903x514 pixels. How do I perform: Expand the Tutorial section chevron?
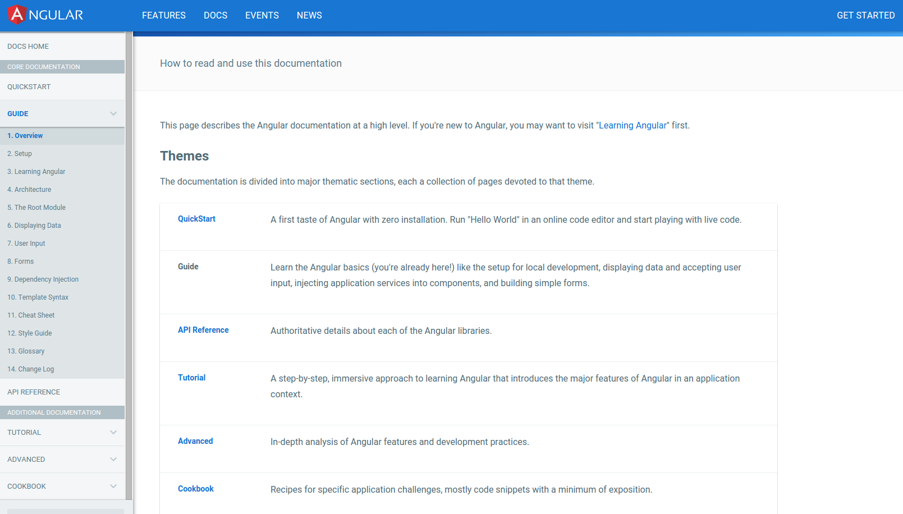(x=113, y=433)
